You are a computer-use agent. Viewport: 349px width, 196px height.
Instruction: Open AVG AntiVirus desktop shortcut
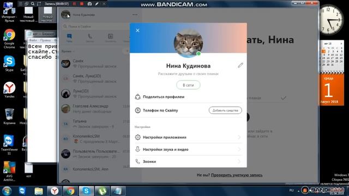(9, 171)
